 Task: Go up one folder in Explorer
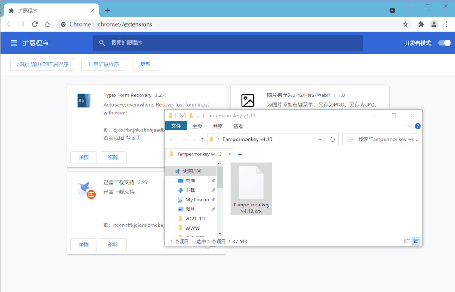(x=202, y=139)
